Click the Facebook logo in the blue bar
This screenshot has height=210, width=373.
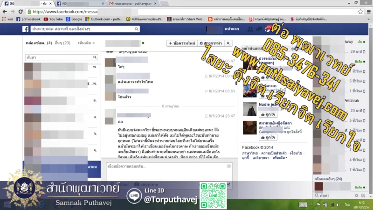pyautogui.click(x=26, y=29)
